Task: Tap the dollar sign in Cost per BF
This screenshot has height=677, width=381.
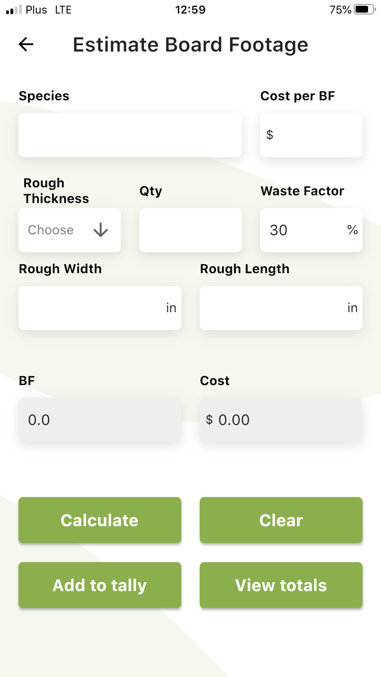Action: point(270,135)
